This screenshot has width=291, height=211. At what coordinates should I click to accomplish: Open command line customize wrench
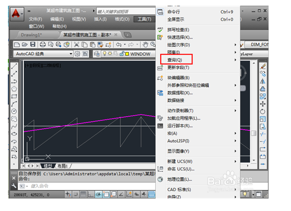(14, 186)
